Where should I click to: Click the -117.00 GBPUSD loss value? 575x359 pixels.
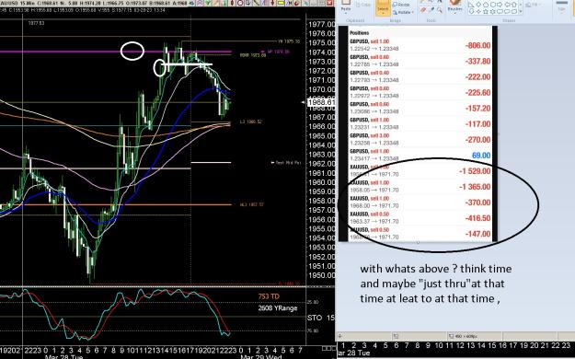tap(477, 124)
